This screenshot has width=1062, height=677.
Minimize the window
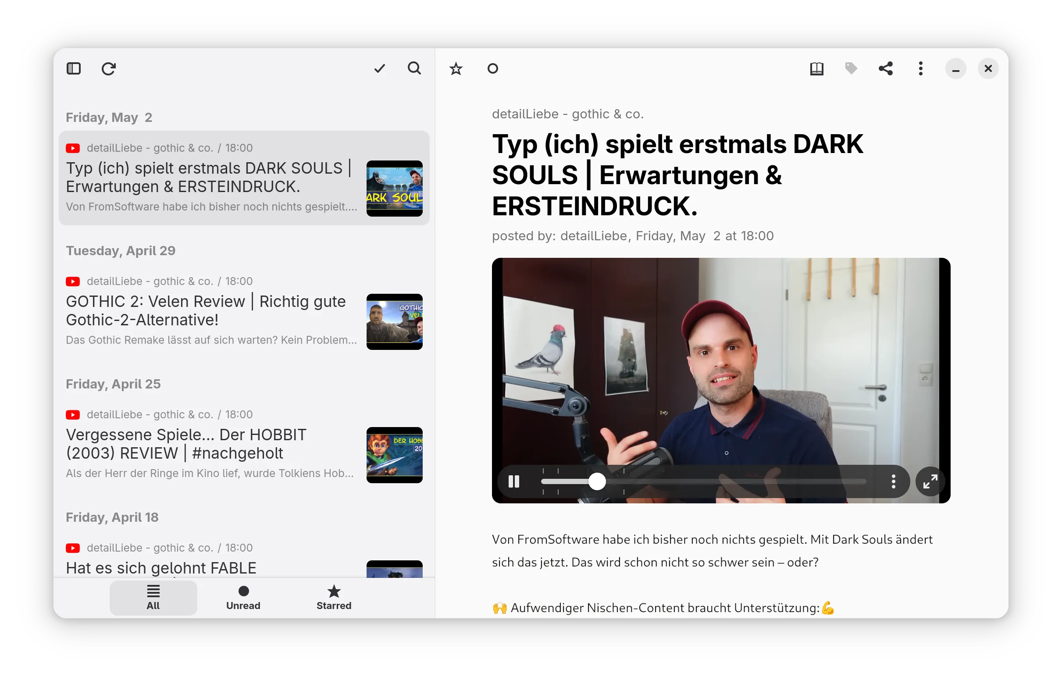[956, 69]
